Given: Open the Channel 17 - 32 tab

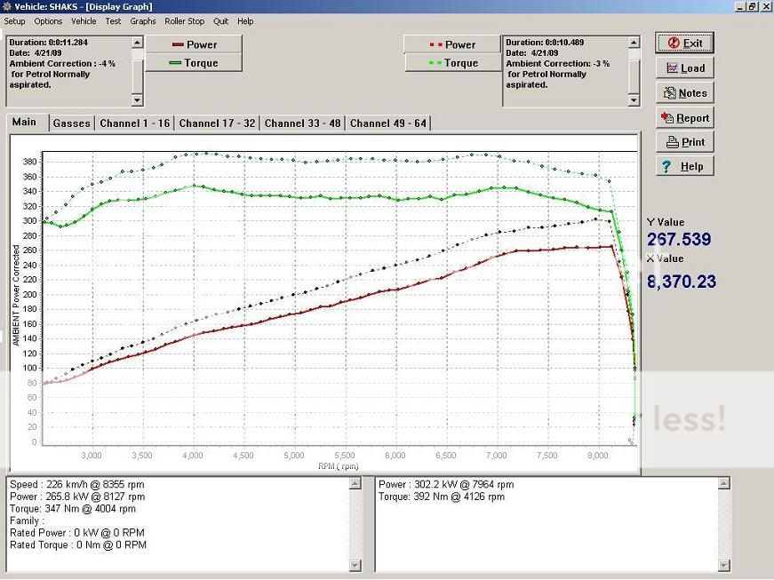Looking at the screenshot, I should point(217,123).
